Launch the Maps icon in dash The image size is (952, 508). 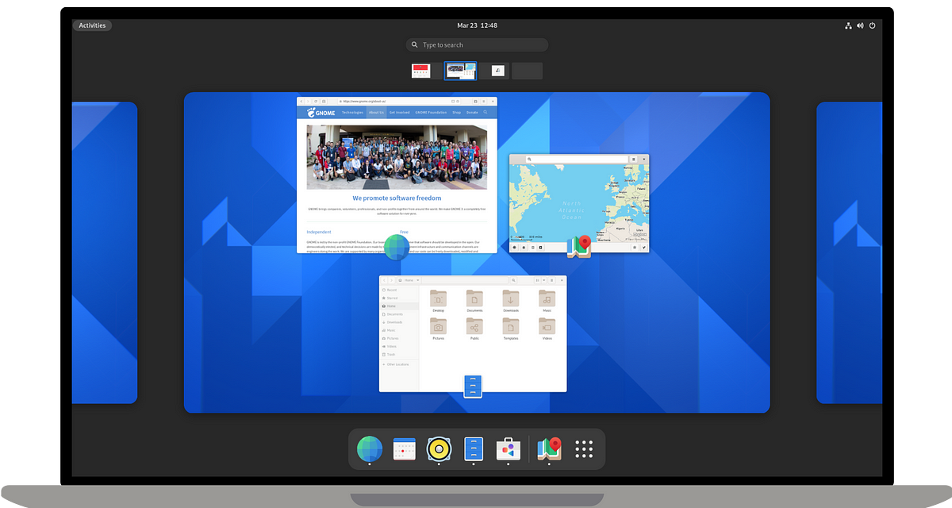pyautogui.click(x=549, y=449)
